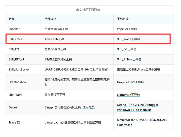Select the Lauterbach公司的离线调试工具 description

coord(65,122)
